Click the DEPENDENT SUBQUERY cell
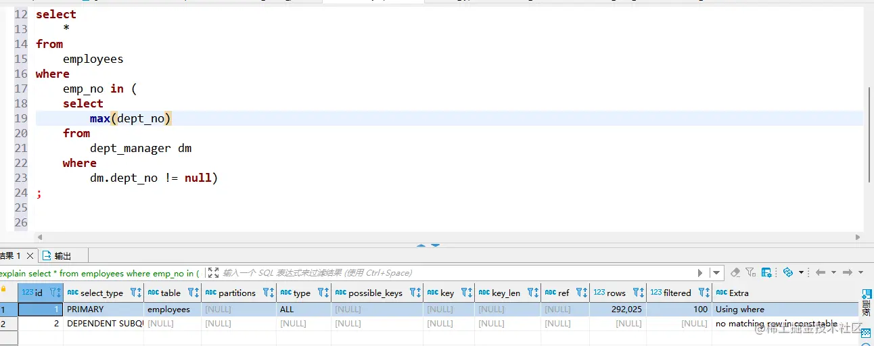The image size is (874, 346). 103,324
